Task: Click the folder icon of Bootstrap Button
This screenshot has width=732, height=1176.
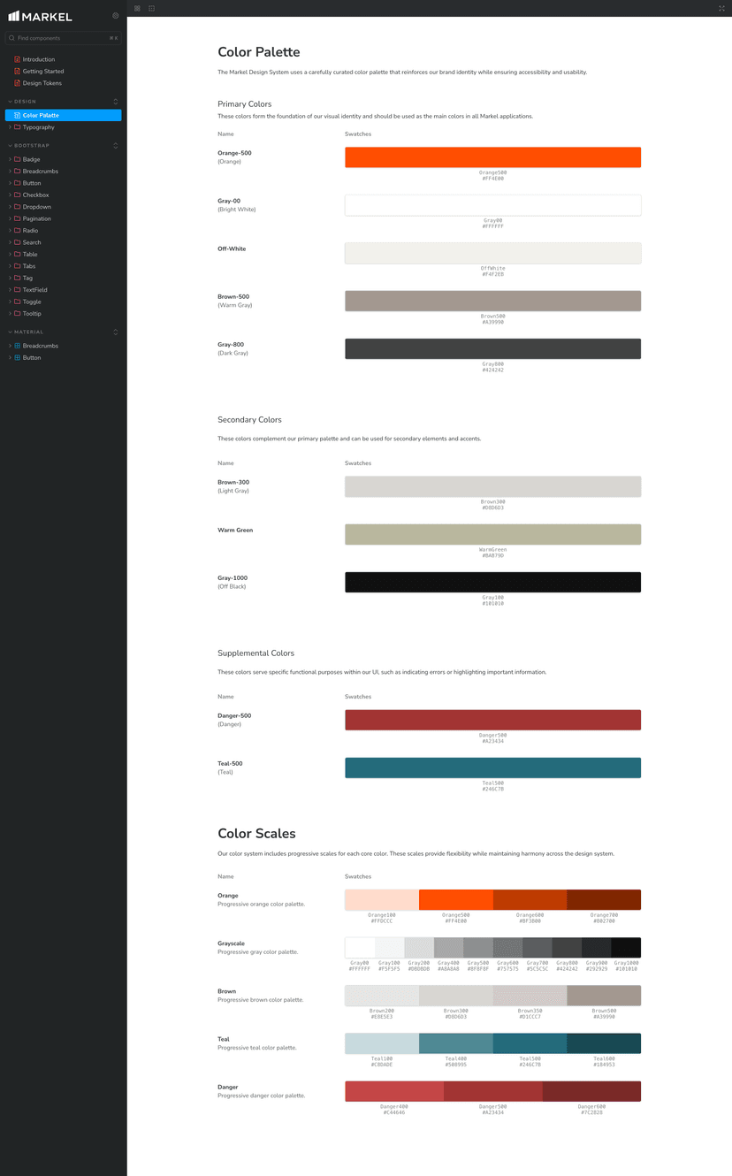Action: tap(17, 183)
